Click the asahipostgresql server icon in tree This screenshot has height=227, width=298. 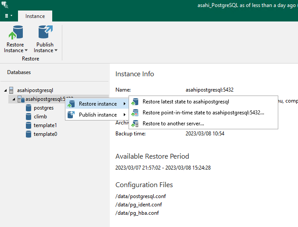coord(11,90)
